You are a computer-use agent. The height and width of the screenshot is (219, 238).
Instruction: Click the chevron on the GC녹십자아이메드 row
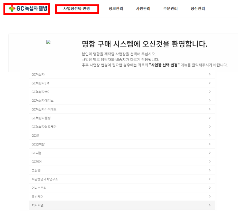point(210,109)
